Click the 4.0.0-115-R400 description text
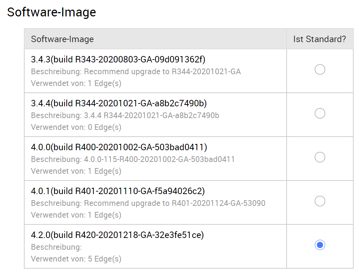 click(133, 159)
